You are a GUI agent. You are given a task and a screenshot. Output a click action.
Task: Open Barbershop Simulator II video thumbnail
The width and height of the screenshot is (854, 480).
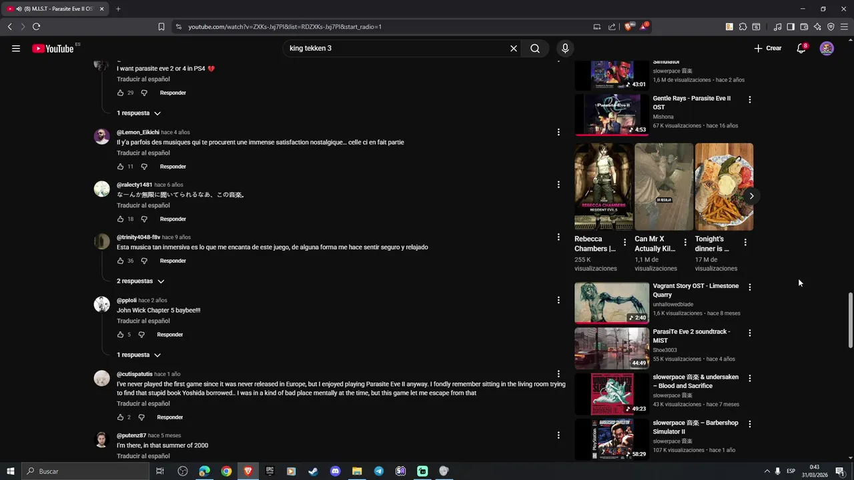pos(612,439)
